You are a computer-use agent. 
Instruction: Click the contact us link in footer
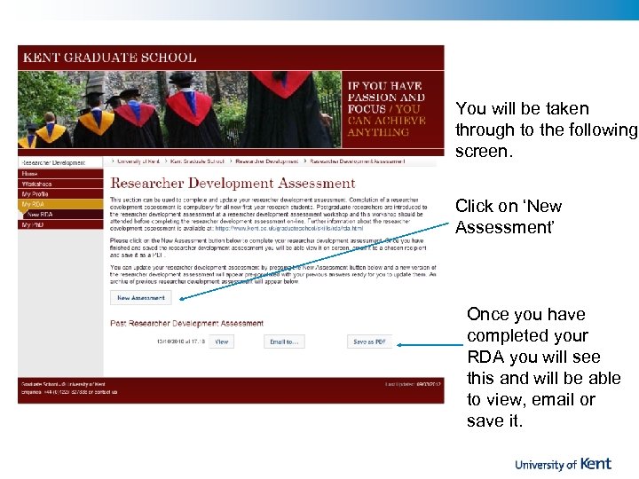pyautogui.click(x=106, y=392)
